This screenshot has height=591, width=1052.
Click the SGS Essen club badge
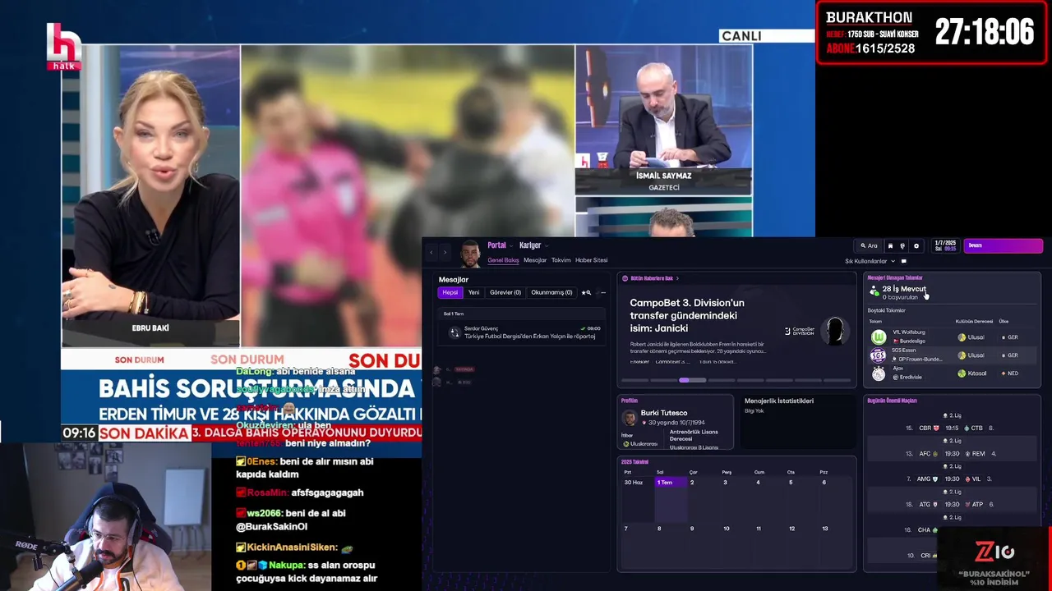pos(879,355)
